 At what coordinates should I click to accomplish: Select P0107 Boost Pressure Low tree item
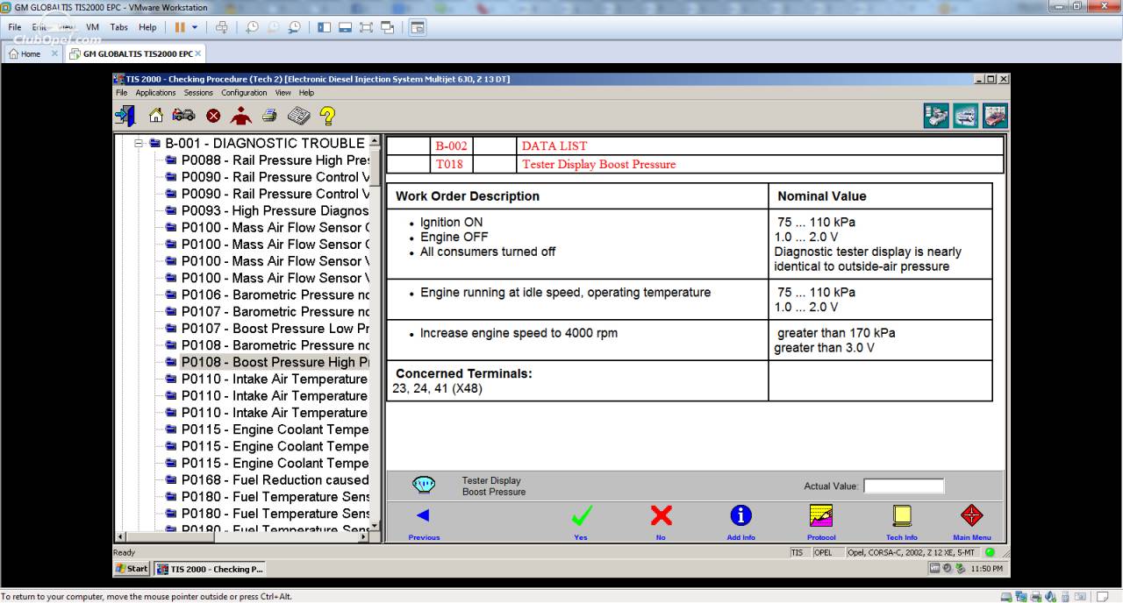(275, 329)
